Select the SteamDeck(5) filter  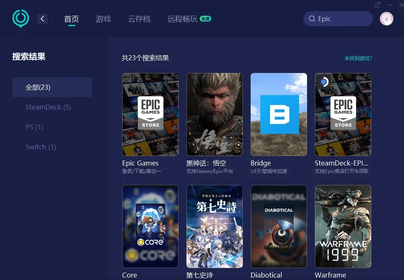tap(48, 107)
